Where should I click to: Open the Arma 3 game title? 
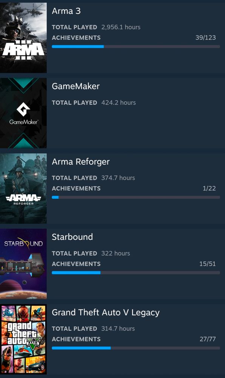[66, 11]
